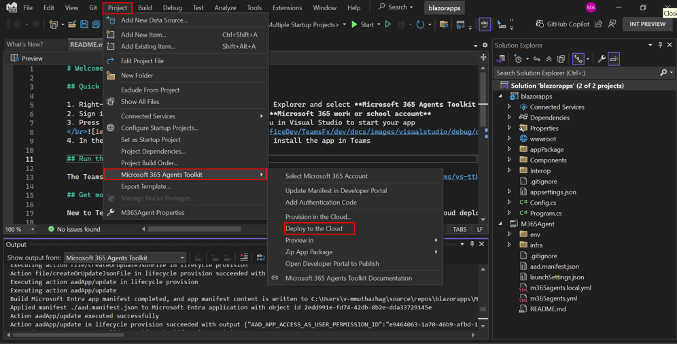Image resolution: width=677 pixels, height=344 pixels.
Task: Click the Preview icon in the editor header
Action: (14, 58)
